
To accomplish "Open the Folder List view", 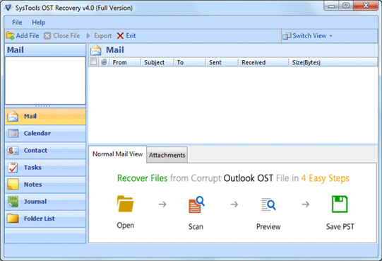I will (45, 219).
